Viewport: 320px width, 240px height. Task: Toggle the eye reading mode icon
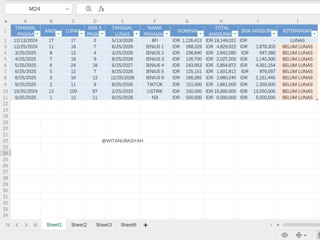(284, 235)
